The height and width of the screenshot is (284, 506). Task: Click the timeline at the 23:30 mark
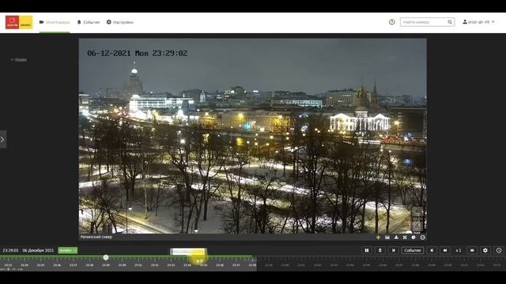(122, 265)
